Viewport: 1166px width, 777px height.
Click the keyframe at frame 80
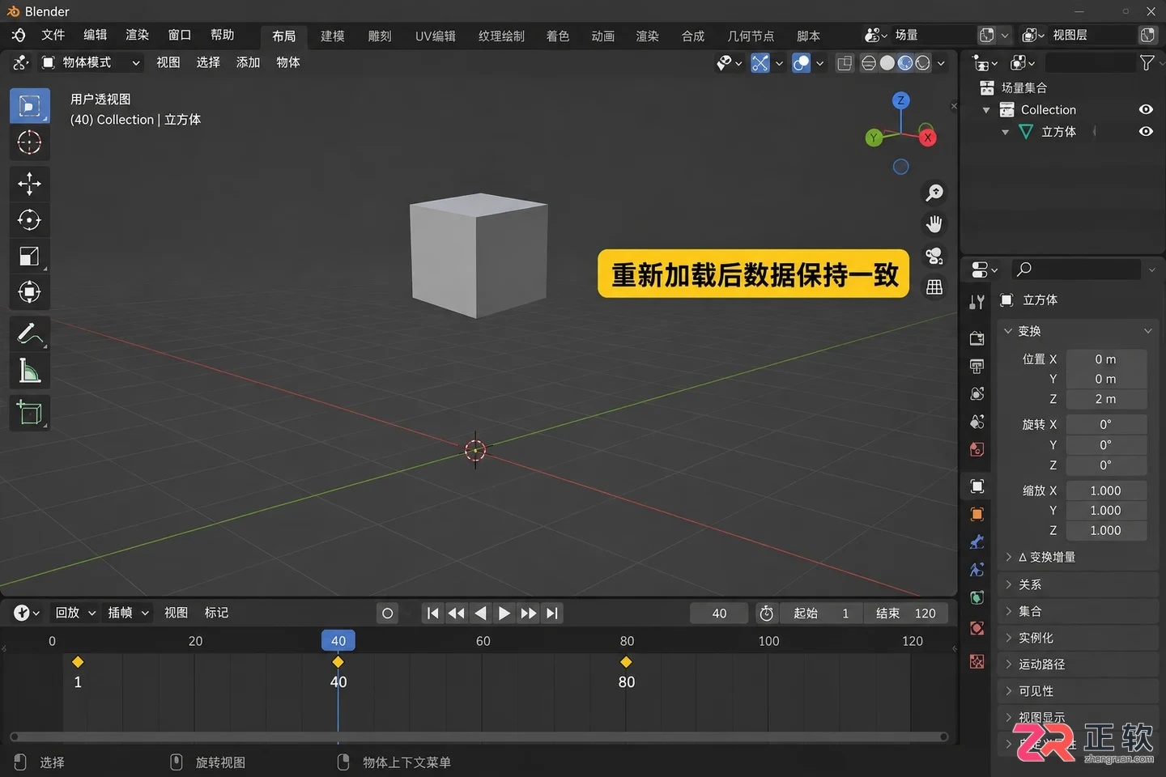(x=626, y=662)
